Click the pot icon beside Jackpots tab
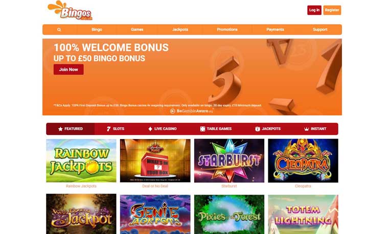The image size is (390, 234). coord(258,129)
